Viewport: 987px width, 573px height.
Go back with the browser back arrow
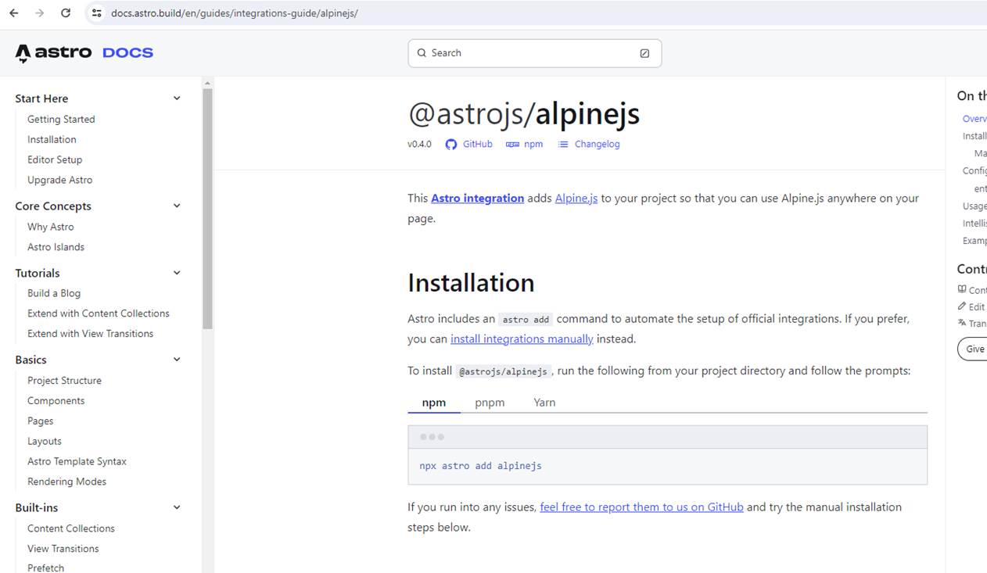coord(14,13)
